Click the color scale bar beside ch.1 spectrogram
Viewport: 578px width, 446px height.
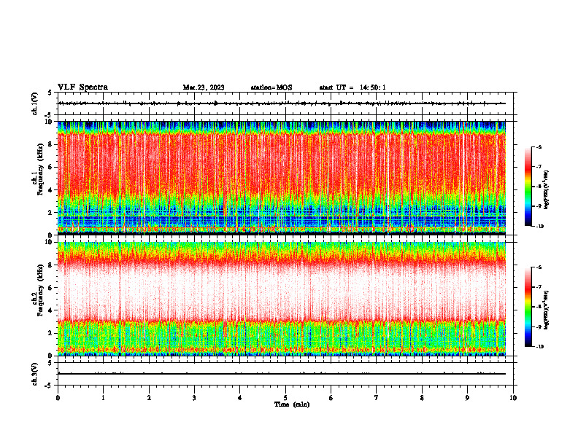pos(528,187)
